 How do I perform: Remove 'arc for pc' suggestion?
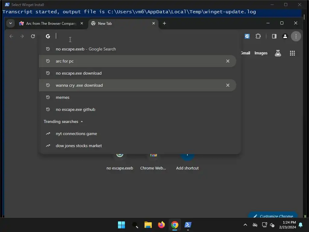coord(228,61)
